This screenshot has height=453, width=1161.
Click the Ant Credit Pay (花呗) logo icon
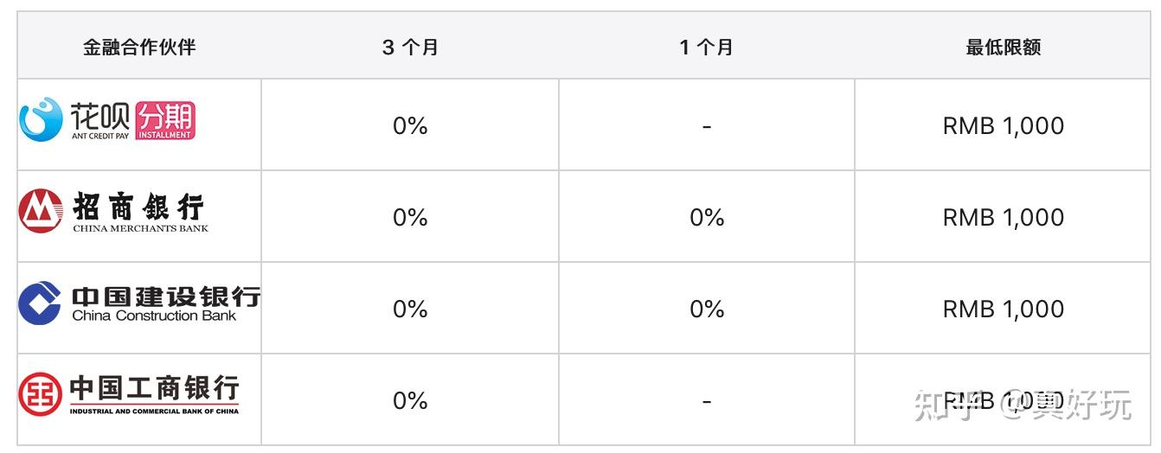[41, 119]
